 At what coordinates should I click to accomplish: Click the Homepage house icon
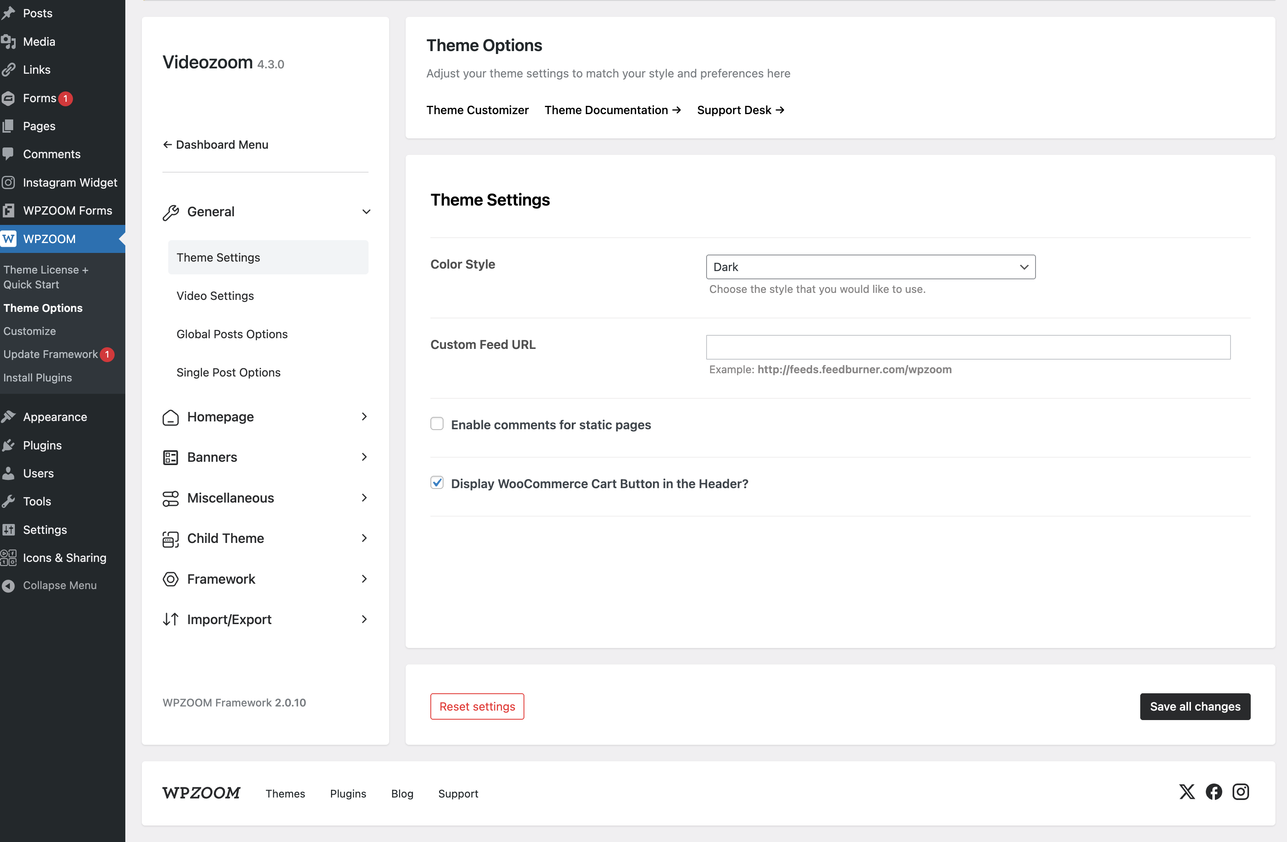tap(170, 417)
